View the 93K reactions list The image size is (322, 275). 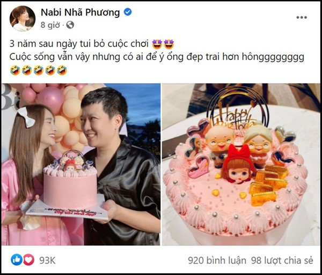pyautogui.click(x=47, y=260)
